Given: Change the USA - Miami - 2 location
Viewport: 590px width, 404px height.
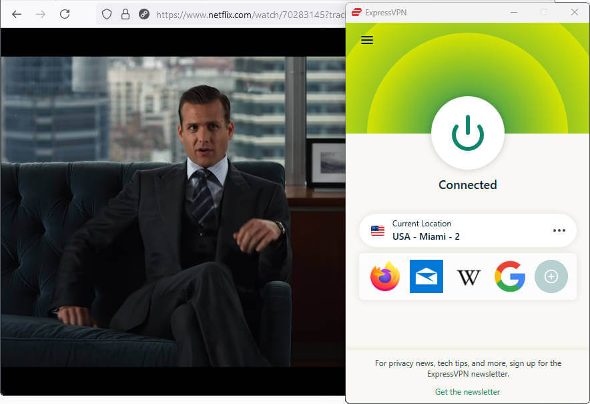Looking at the screenshot, I should coord(467,230).
